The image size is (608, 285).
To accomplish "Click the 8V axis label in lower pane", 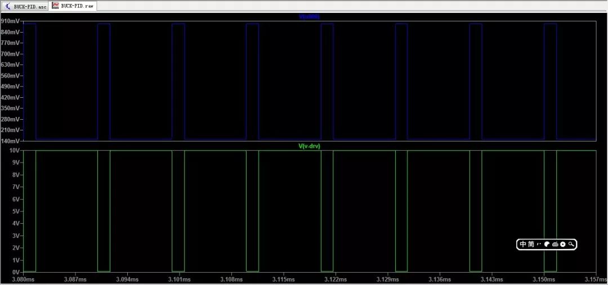I will tap(16, 175).
